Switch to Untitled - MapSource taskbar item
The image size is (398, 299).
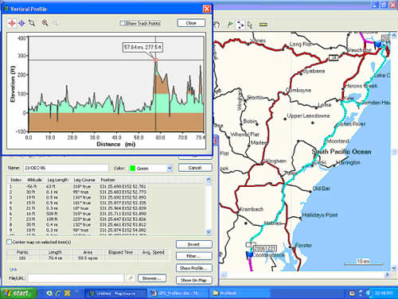coord(115,293)
